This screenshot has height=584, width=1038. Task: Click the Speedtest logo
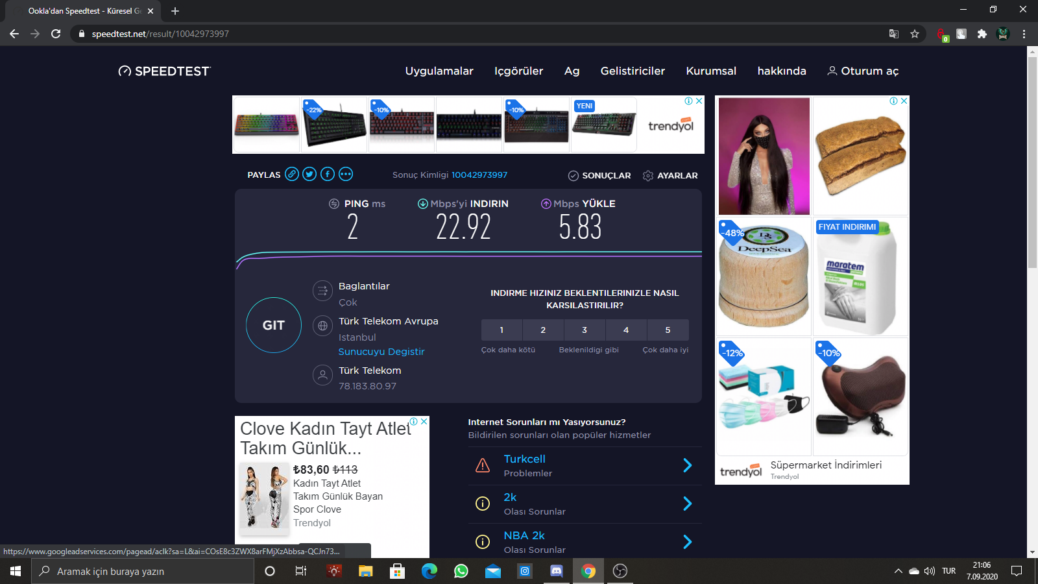[165, 71]
